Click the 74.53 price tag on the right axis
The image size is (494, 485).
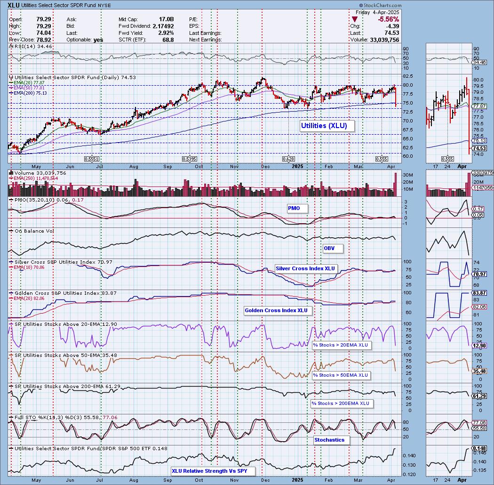coord(479,148)
